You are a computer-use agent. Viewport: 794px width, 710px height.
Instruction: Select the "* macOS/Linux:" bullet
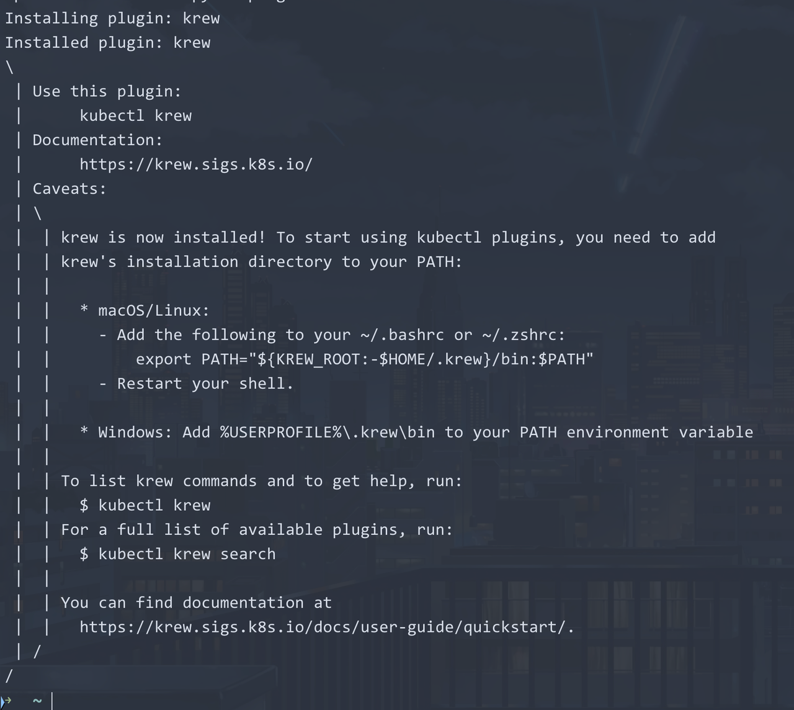(145, 310)
